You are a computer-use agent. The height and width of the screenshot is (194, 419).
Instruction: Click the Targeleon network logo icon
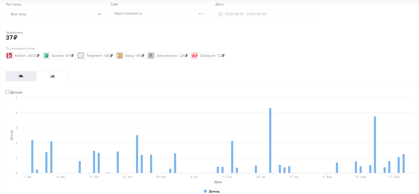[x=81, y=56]
